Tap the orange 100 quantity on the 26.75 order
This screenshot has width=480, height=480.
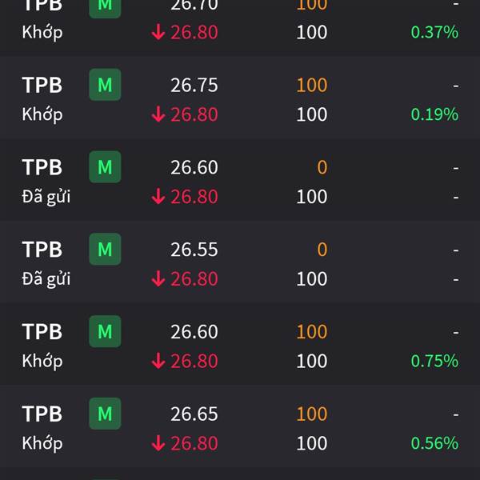(x=312, y=85)
